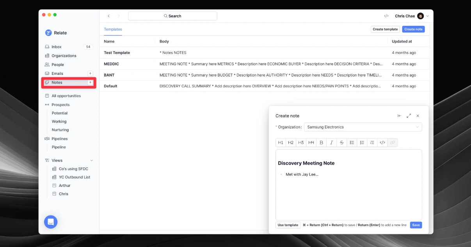Click the Create template button
The height and width of the screenshot is (247, 471).
coord(385,29)
